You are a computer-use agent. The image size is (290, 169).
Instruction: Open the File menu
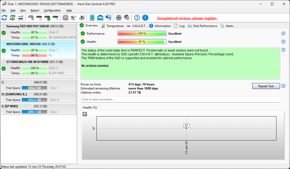[x=4, y=10]
